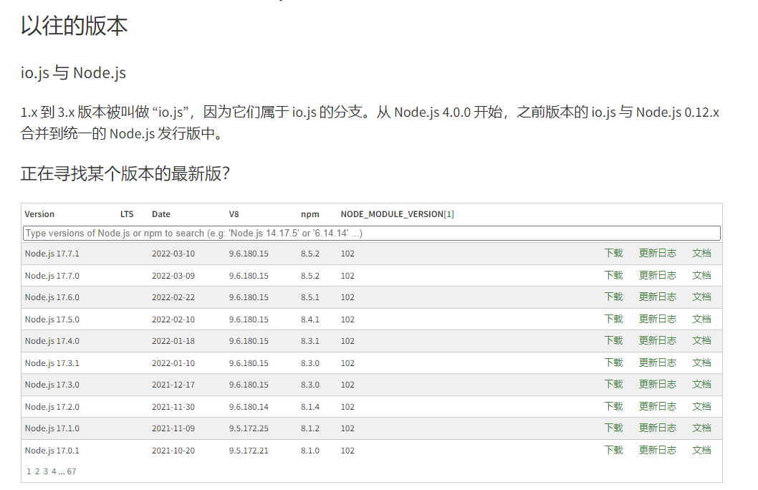The height and width of the screenshot is (490, 758).
Task: Open changelog link for Node.js 17.4.0
Action: coord(658,341)
